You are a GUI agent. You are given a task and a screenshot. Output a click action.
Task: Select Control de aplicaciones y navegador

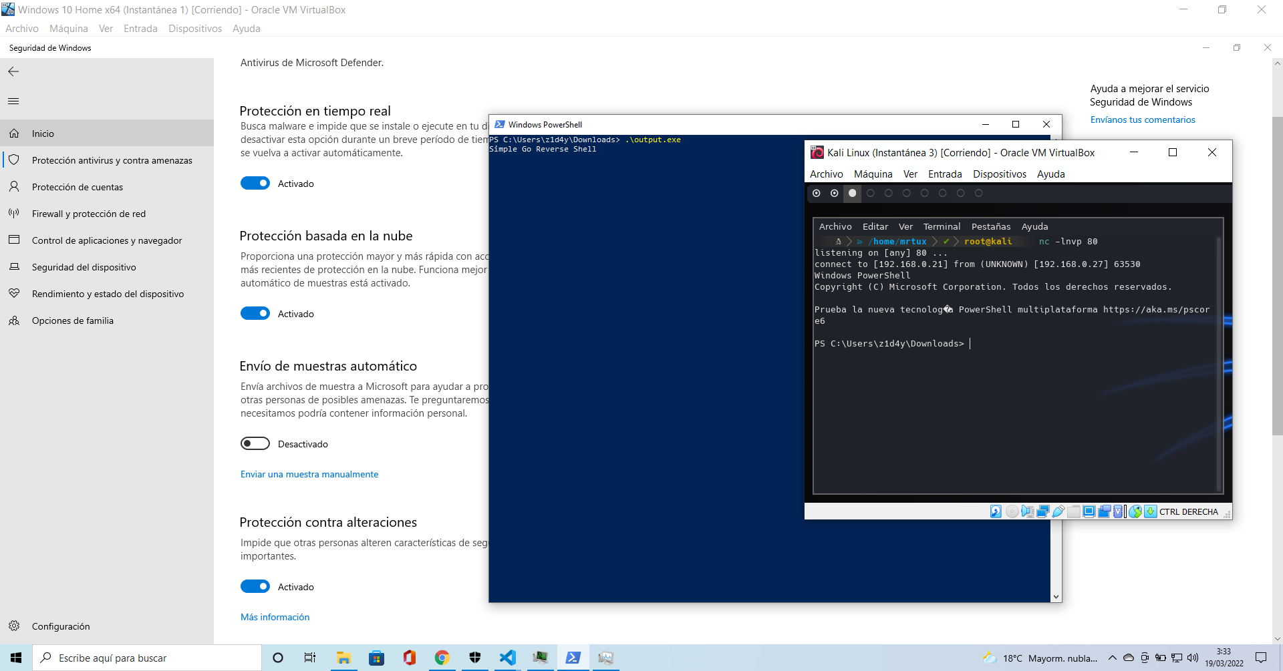(107, 240)
